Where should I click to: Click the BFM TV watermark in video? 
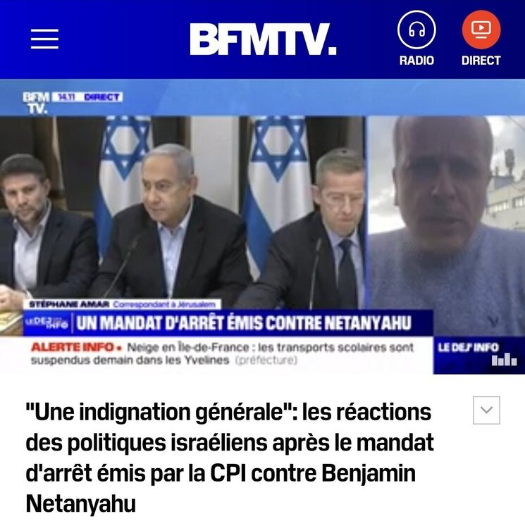36,103
